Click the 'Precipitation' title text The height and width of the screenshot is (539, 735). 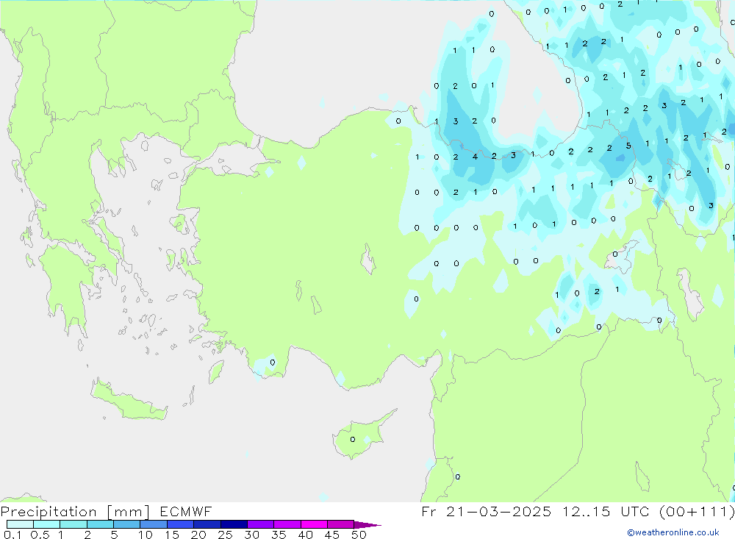49,512
